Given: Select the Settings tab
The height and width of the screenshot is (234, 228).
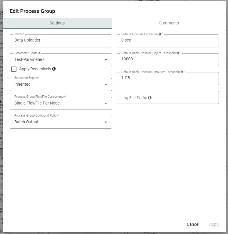Looking at the screenshot, I should [x=57, y=23].
